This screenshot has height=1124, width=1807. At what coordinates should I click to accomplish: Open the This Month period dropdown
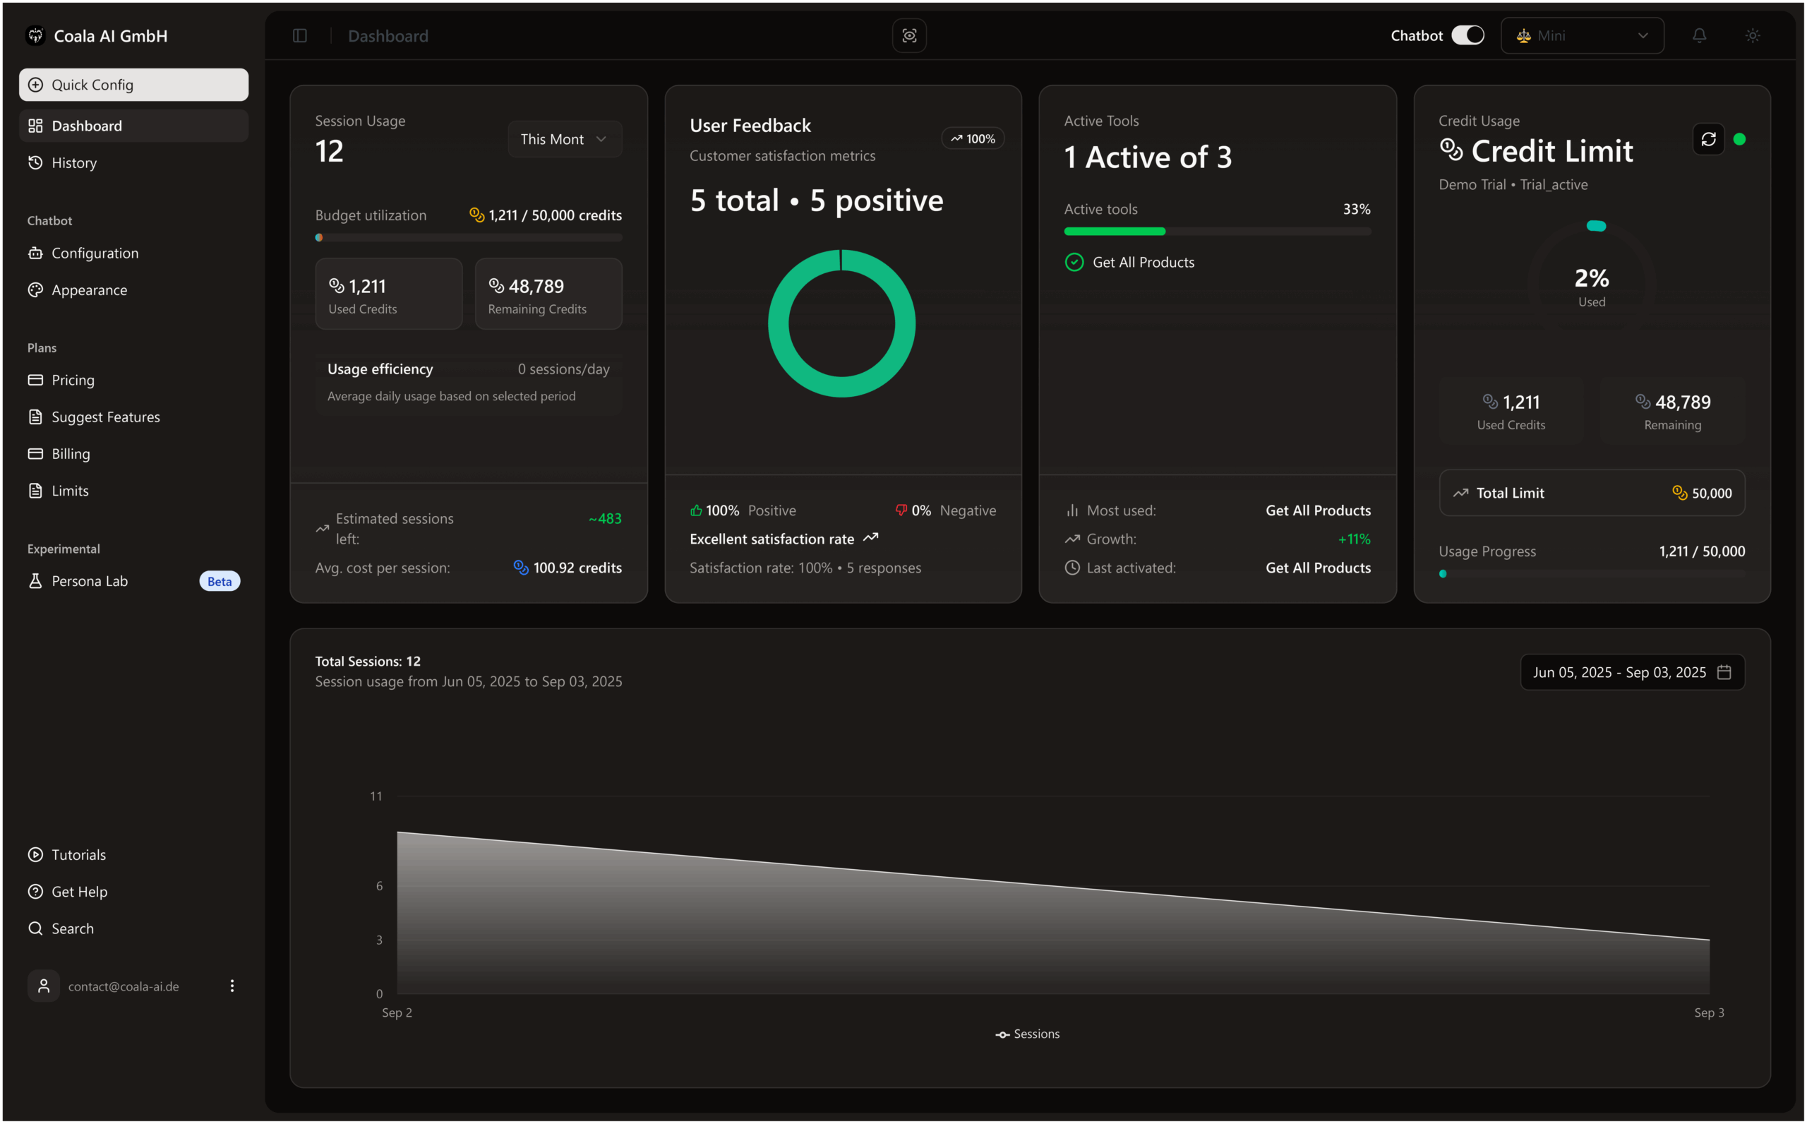click(564, 139)
